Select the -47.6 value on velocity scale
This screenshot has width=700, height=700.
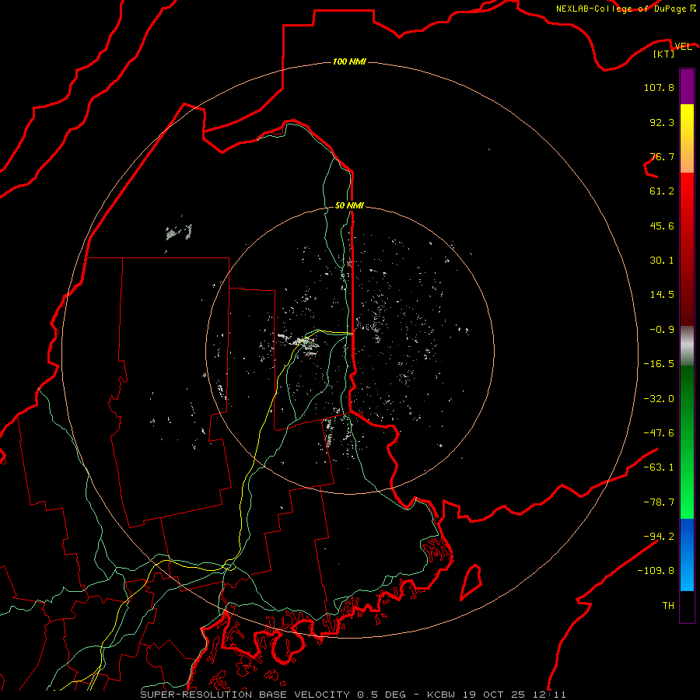click(x=659, y=433)
